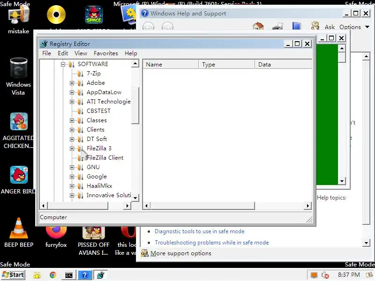The image size is (375, 281).
Task: Expand the DT Soft registry key
Action: [x=72, y=139]
